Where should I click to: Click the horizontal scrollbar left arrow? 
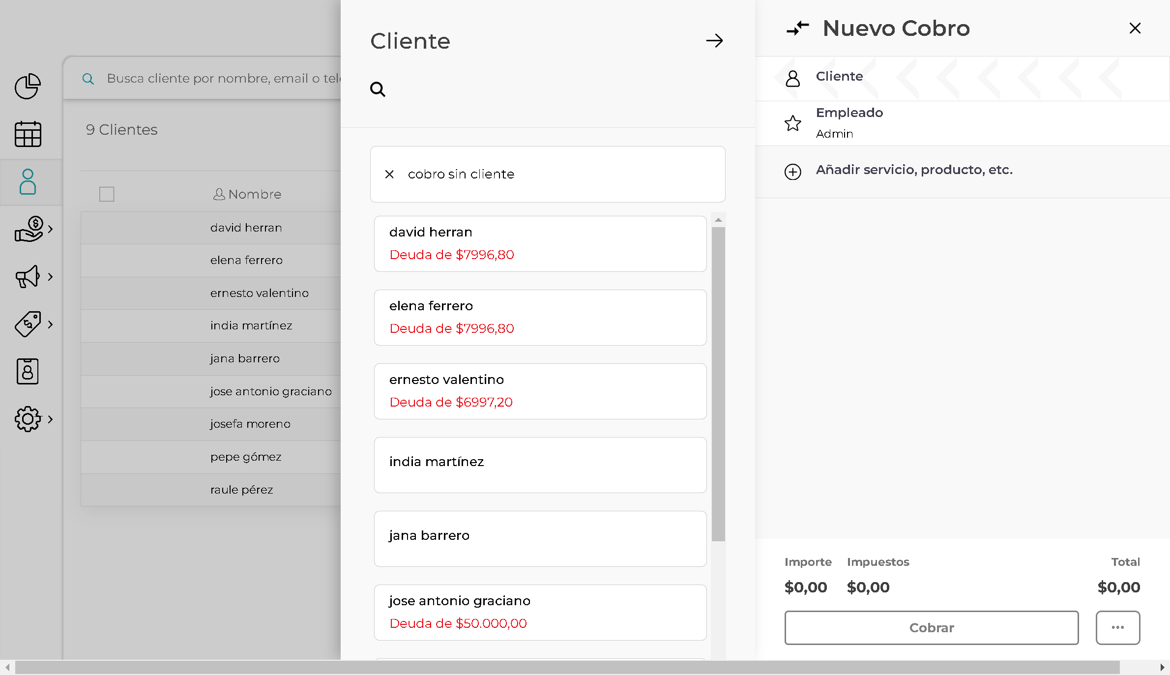7,667
